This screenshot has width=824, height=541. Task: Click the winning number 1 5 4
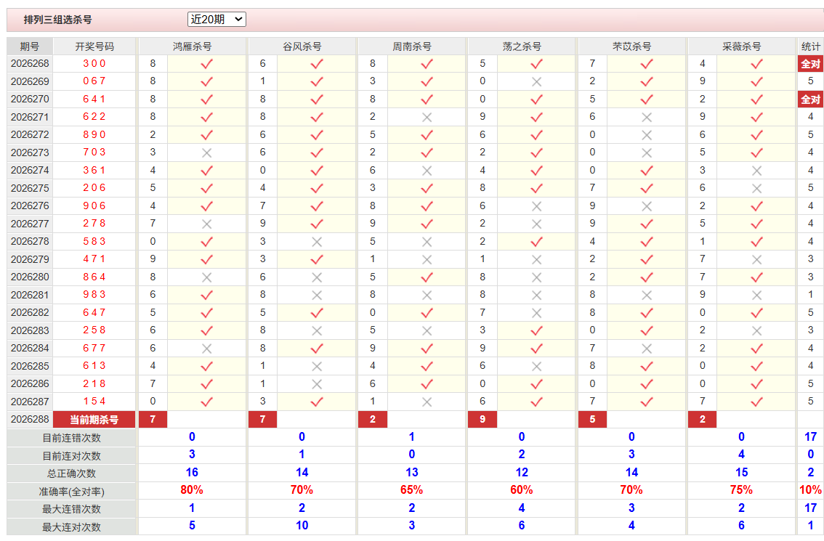(x=94, y=402)
